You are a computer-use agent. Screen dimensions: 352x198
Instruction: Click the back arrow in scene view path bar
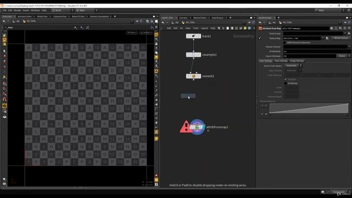coord(4,21)
